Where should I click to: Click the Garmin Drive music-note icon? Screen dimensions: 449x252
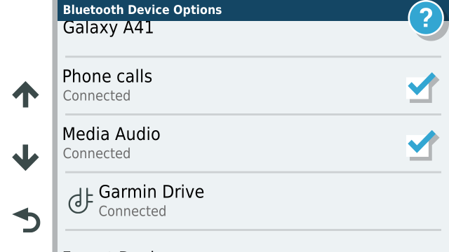pyautogui.click(x=81, y=201)
